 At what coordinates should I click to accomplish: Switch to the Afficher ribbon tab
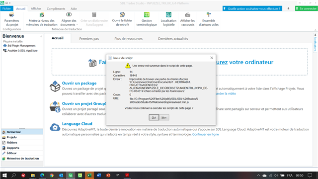(36, 8)
